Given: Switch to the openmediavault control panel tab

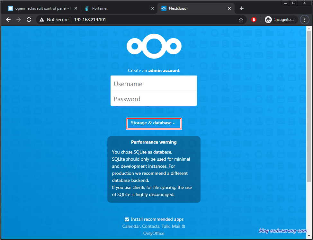Looking at the screenshot, I should [42, 8].
